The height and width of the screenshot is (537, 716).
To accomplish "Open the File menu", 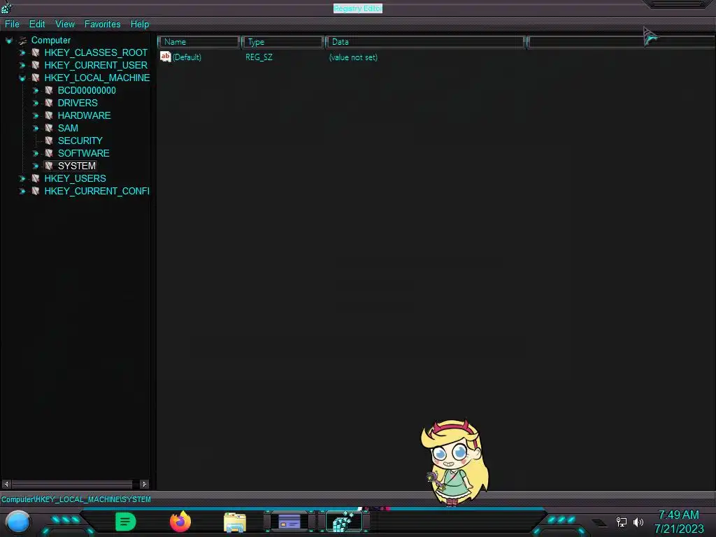I will coord(12,24).
